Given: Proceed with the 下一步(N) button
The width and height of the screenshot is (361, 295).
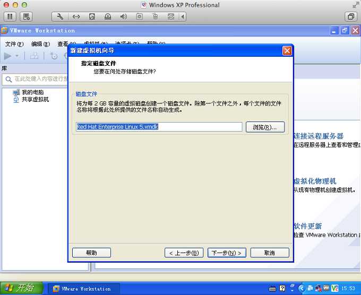Looking at the screenshot, I should [227, 253].
